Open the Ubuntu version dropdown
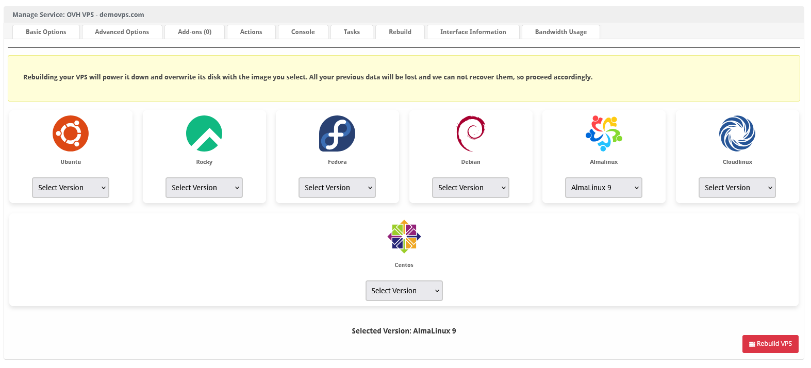Screen dimensions: 811x368 pos(71,188)
